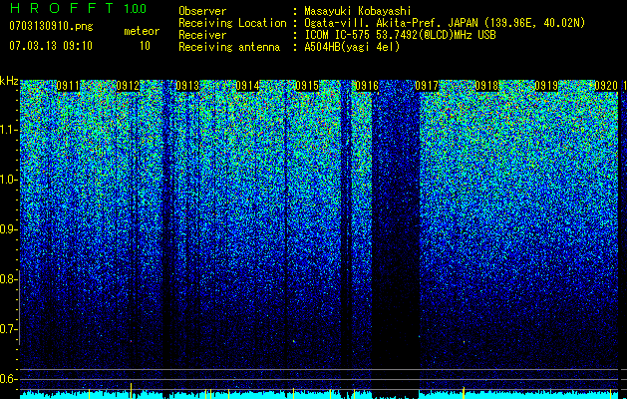Click the 0.7 kHz axis label
The image size is (627, 399).
coord(8,329)
